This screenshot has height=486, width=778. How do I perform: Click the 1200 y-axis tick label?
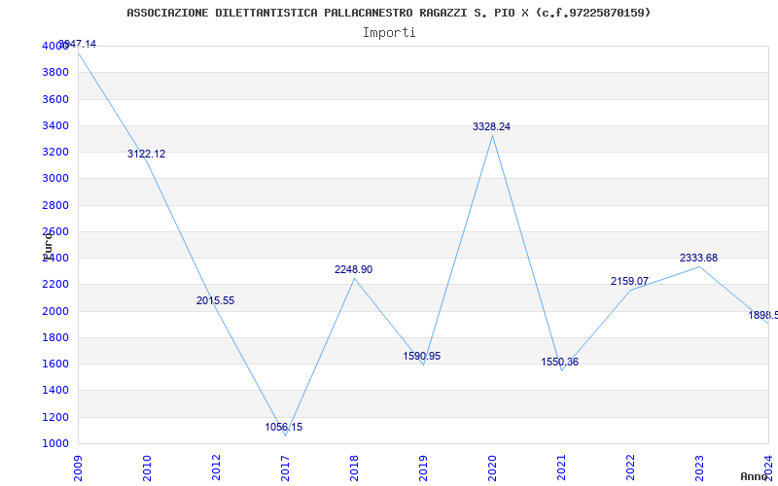pos(55,417)
